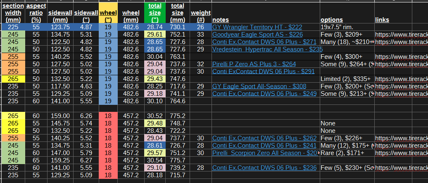Viewport: 428px width, 183px height.
Task: Select the weight cell 26
Action: 201,27
